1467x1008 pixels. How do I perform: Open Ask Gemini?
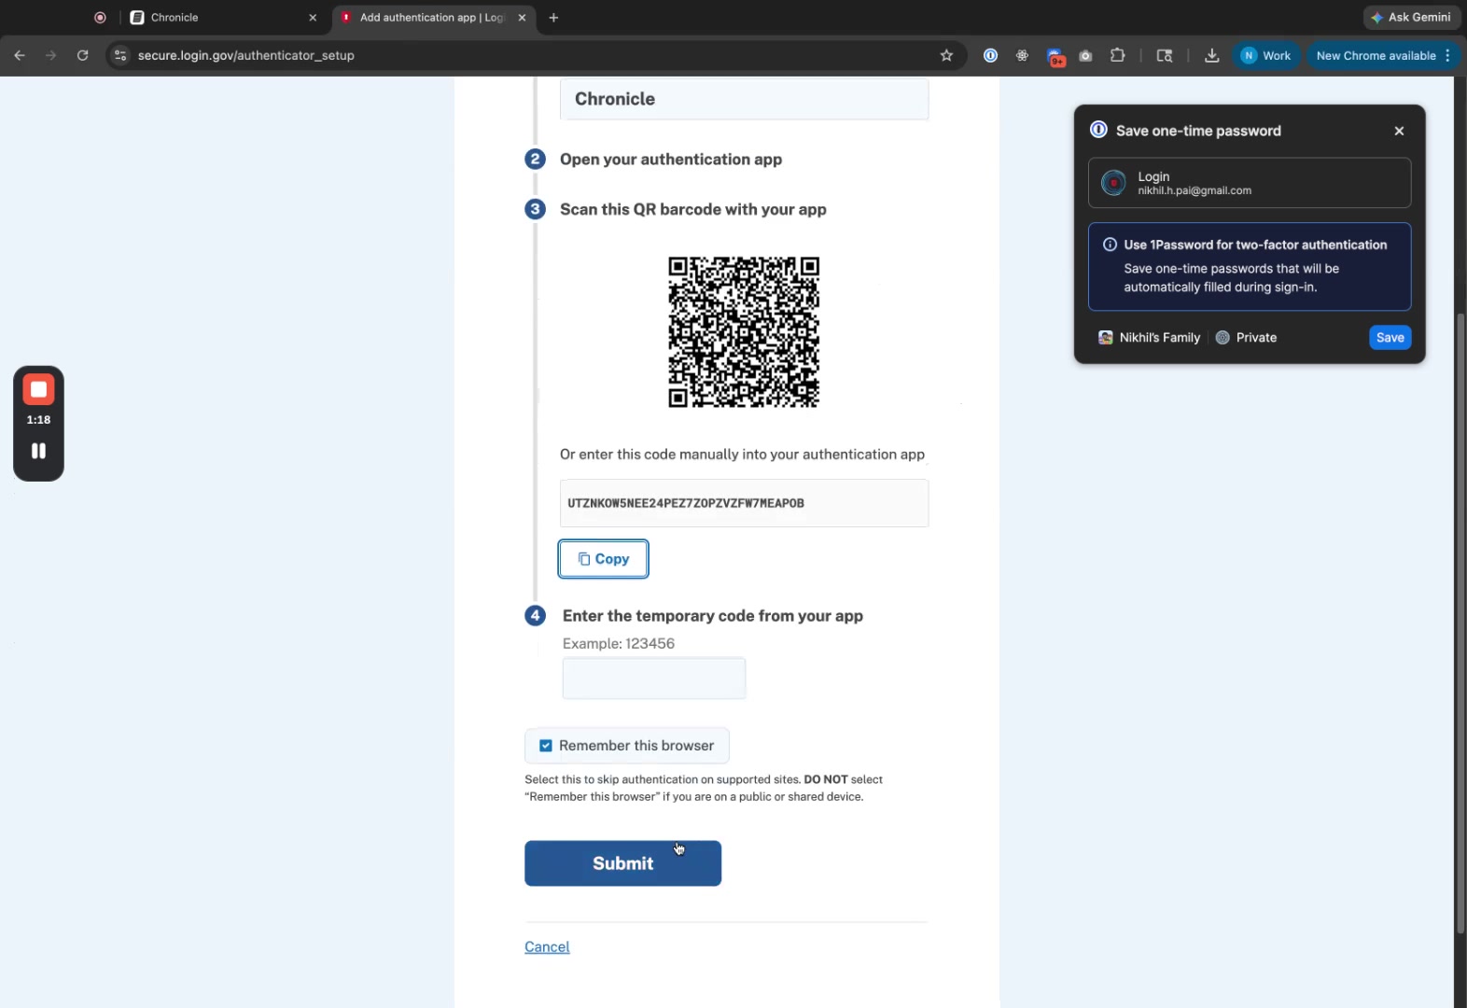click(x=1411, y=17)
